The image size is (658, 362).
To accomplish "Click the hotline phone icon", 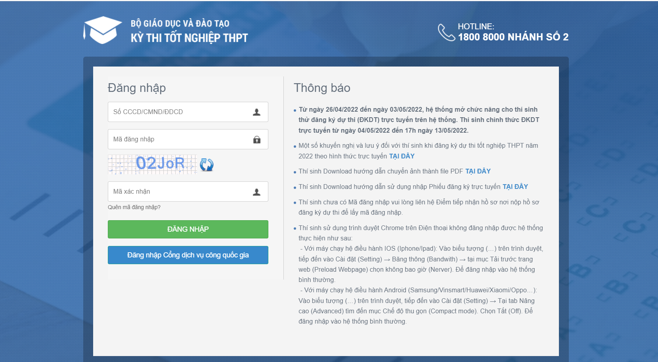I will [x=446, y=32].
